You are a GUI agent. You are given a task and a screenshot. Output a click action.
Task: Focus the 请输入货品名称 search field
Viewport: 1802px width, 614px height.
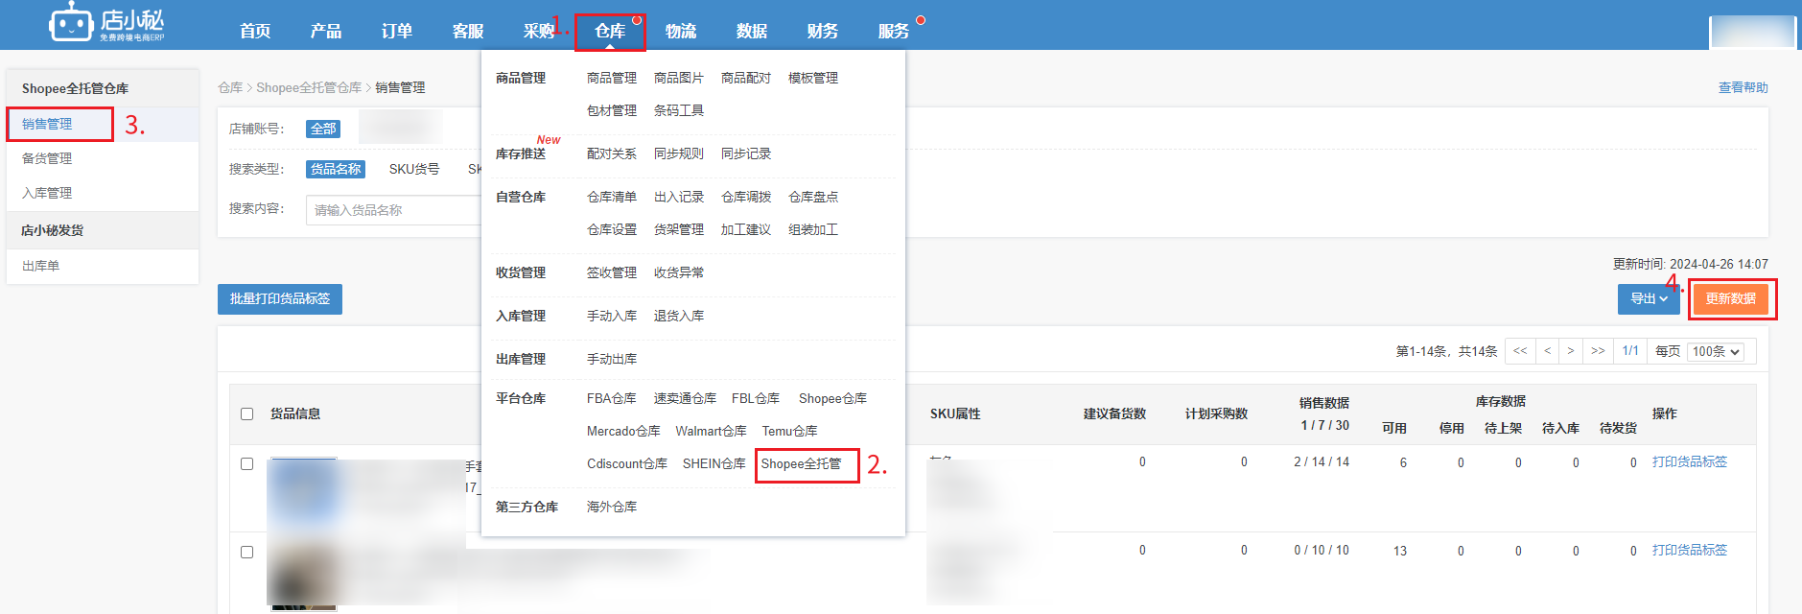393,210
